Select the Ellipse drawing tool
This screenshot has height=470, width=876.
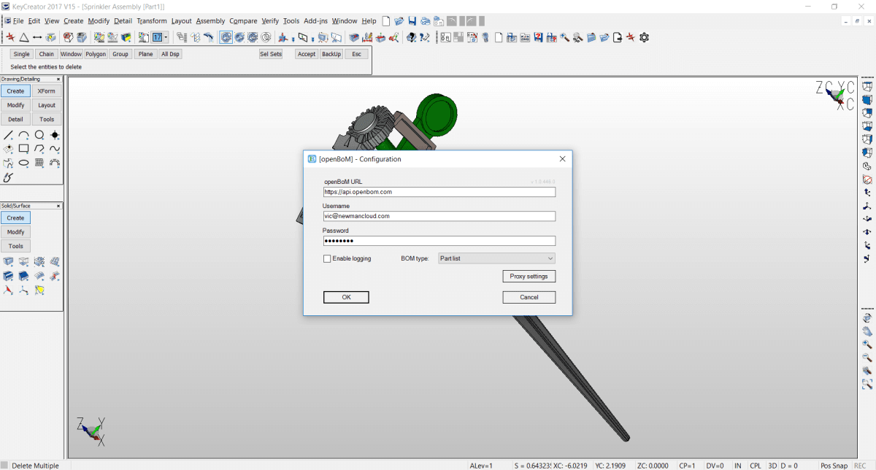click(24, 163)
